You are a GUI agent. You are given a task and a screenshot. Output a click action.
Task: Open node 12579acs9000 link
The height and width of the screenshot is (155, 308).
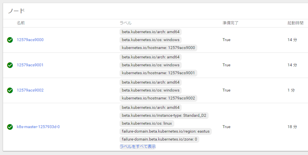pos(30,40)
